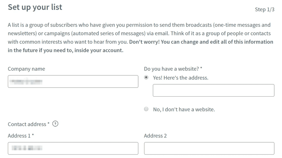Click the "Do you have a website?" label
Screen dimensions: 282x158
173,69
